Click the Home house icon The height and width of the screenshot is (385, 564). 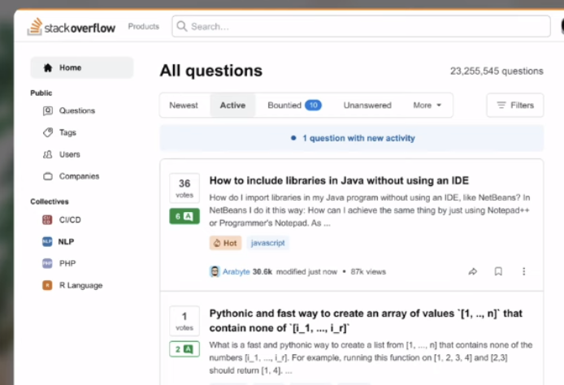(48, 67)
